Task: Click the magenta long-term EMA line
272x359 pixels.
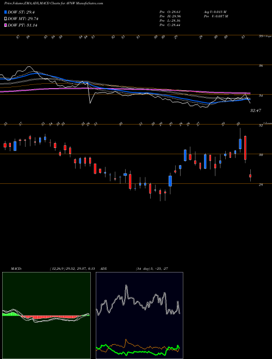Action: [x=125, y=90]
